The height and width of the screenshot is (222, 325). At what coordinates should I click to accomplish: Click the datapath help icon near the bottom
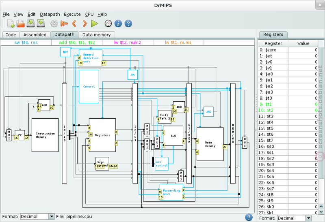pos(249,217)
